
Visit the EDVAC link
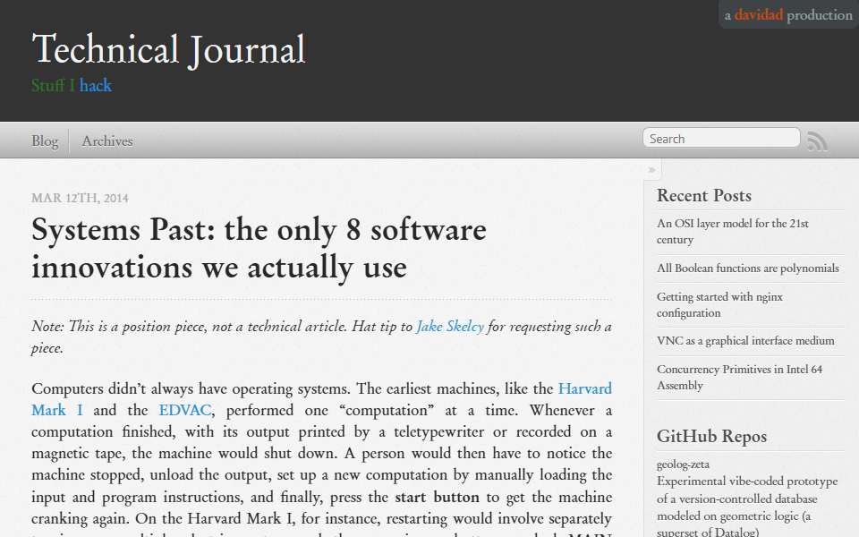[185, 411]
